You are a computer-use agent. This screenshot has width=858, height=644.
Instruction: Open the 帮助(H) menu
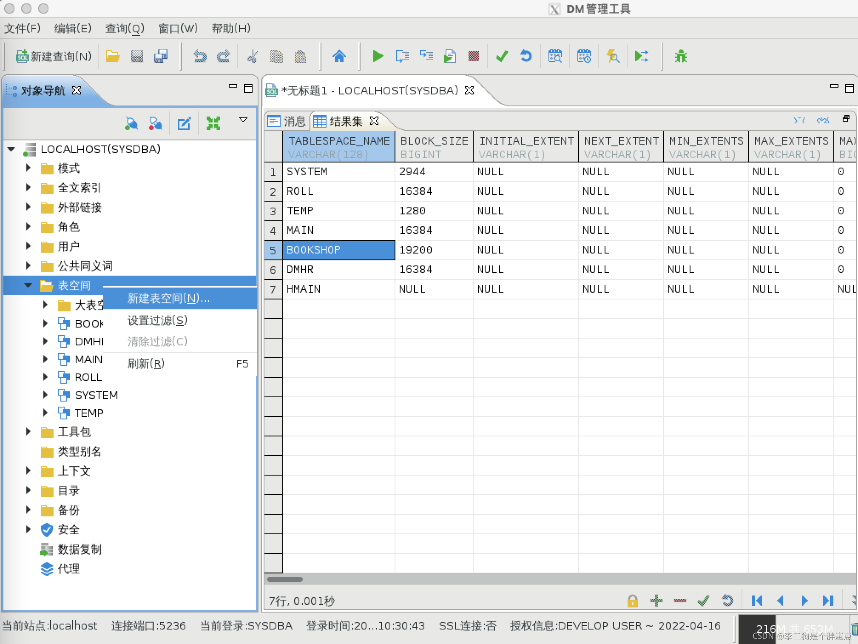(231, 28)
